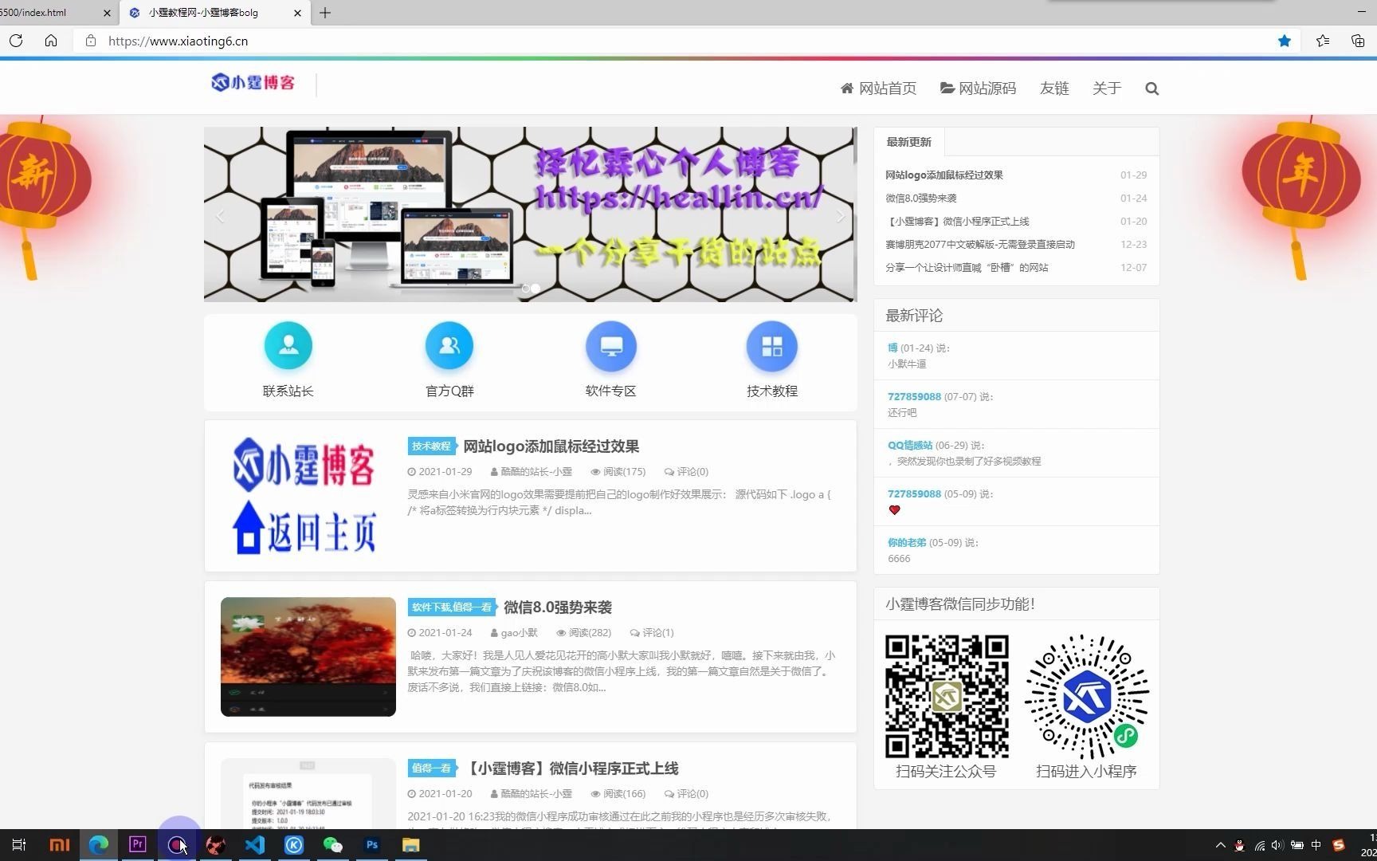The height and width of the screenshot is (861, 1377).
Task: Open WeChat from the taskbar
Action: tap(332, 845)
